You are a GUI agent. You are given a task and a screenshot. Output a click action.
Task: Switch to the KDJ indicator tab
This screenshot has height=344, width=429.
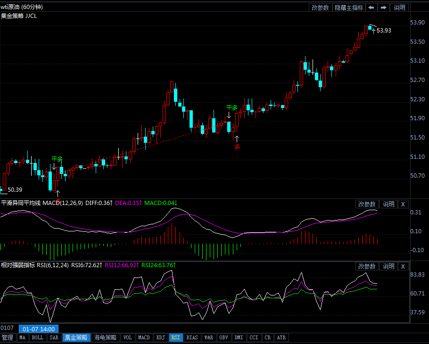pos(161,337)
